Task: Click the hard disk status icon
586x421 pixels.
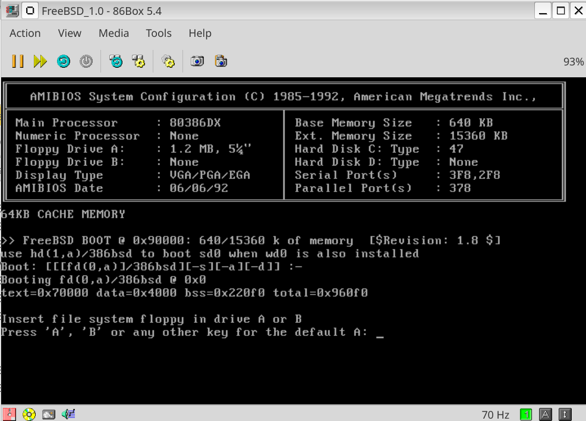Action: pyautogui.click(x=49, y=414)
